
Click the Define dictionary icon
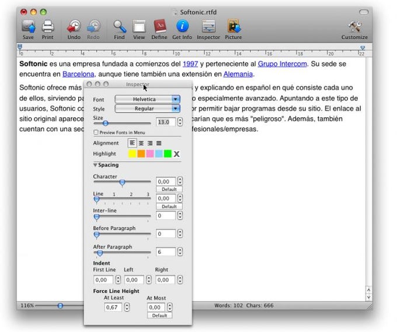(159, 26)
